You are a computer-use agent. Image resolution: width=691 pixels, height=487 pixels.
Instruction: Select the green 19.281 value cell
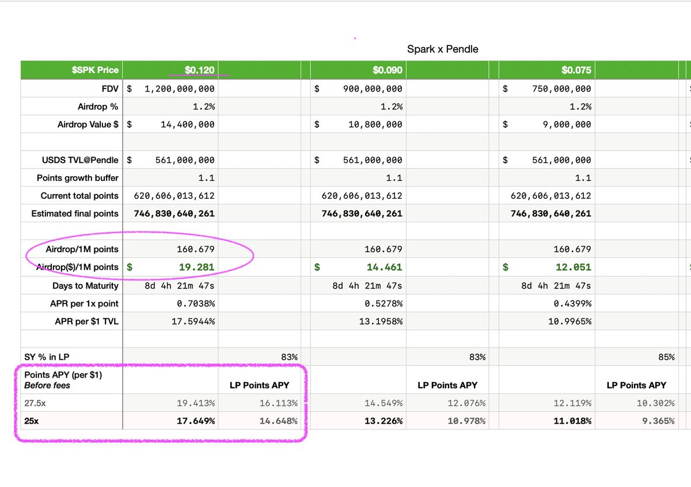tap(170, 267)
